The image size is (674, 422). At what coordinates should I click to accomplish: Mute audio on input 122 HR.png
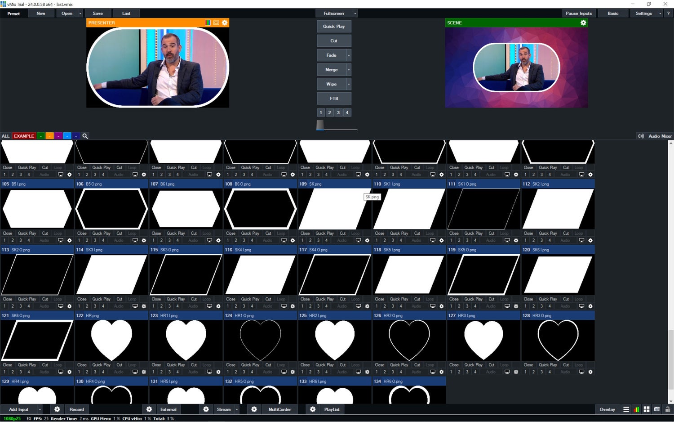118,372
